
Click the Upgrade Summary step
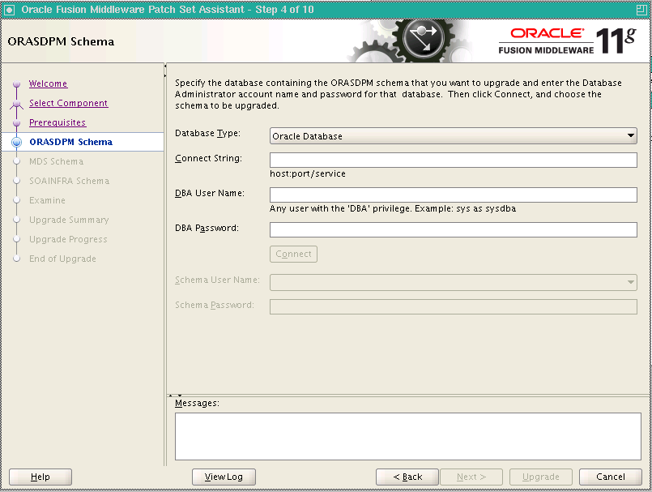[69, 220]
